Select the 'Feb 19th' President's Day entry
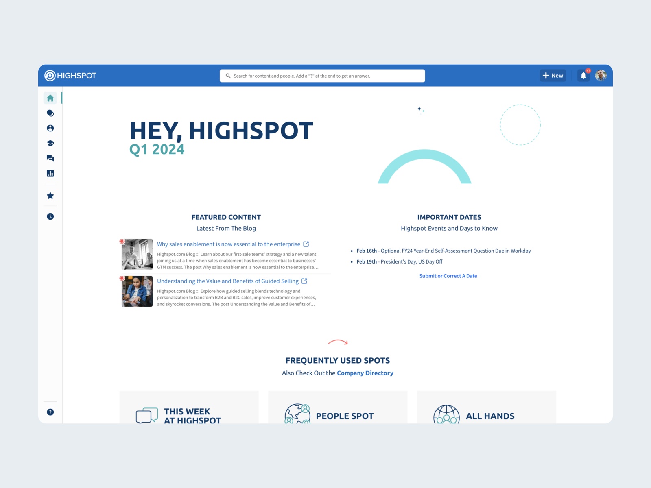 coord(399,261)
